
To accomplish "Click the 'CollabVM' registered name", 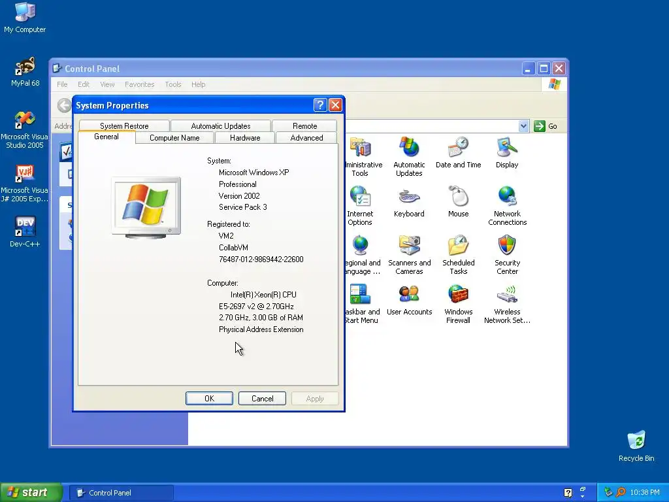I will point(233,248).
